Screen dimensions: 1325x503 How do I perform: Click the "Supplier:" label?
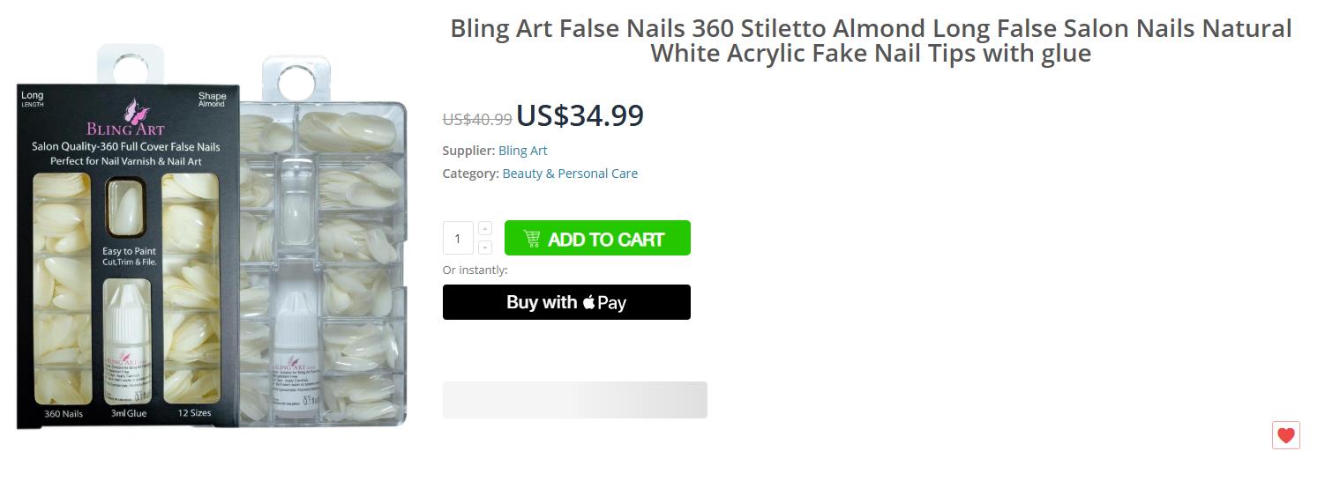pos(468,151)
